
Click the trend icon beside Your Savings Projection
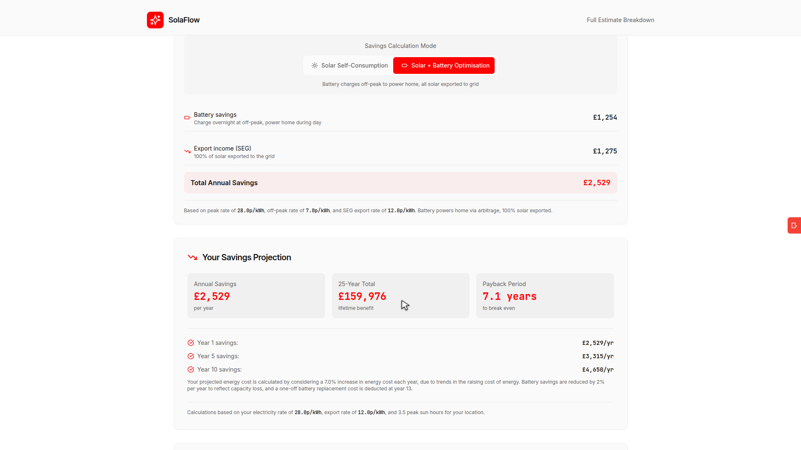pos(192,257)
